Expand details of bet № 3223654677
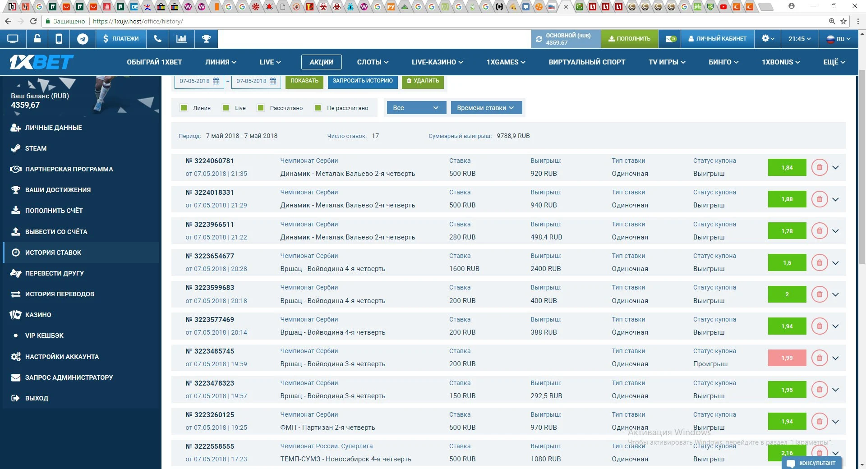The height and width of the screenshot is (469, 866). click(835, 263)
